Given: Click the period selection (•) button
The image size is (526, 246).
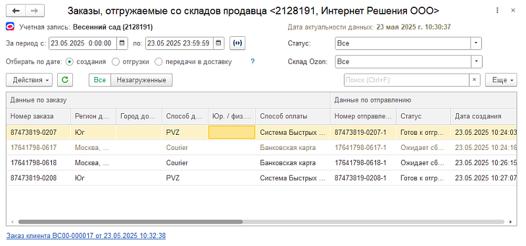Looking at the screenshot, I should (x=237, y=43).
